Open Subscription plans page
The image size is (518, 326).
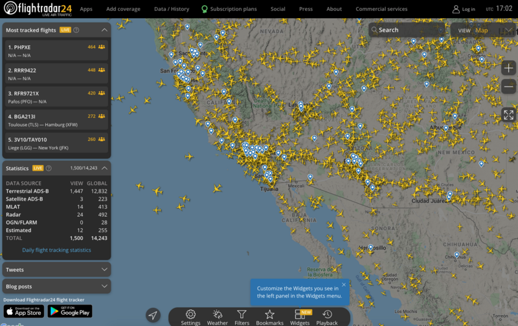229,9
